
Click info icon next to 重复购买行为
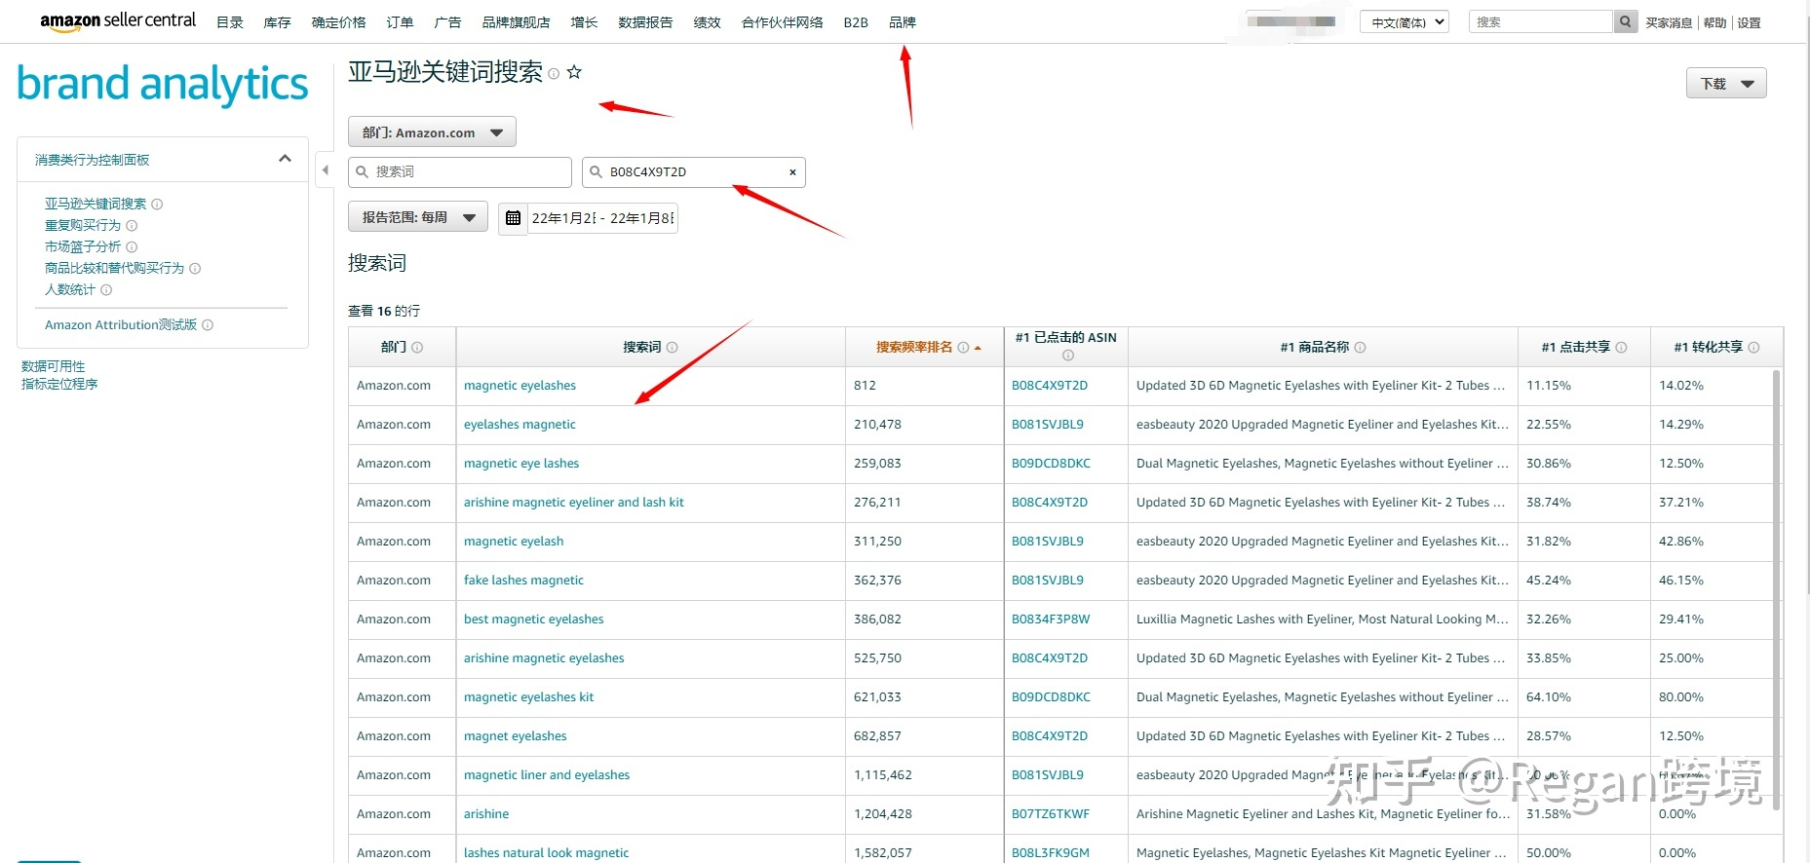point(132,226)
